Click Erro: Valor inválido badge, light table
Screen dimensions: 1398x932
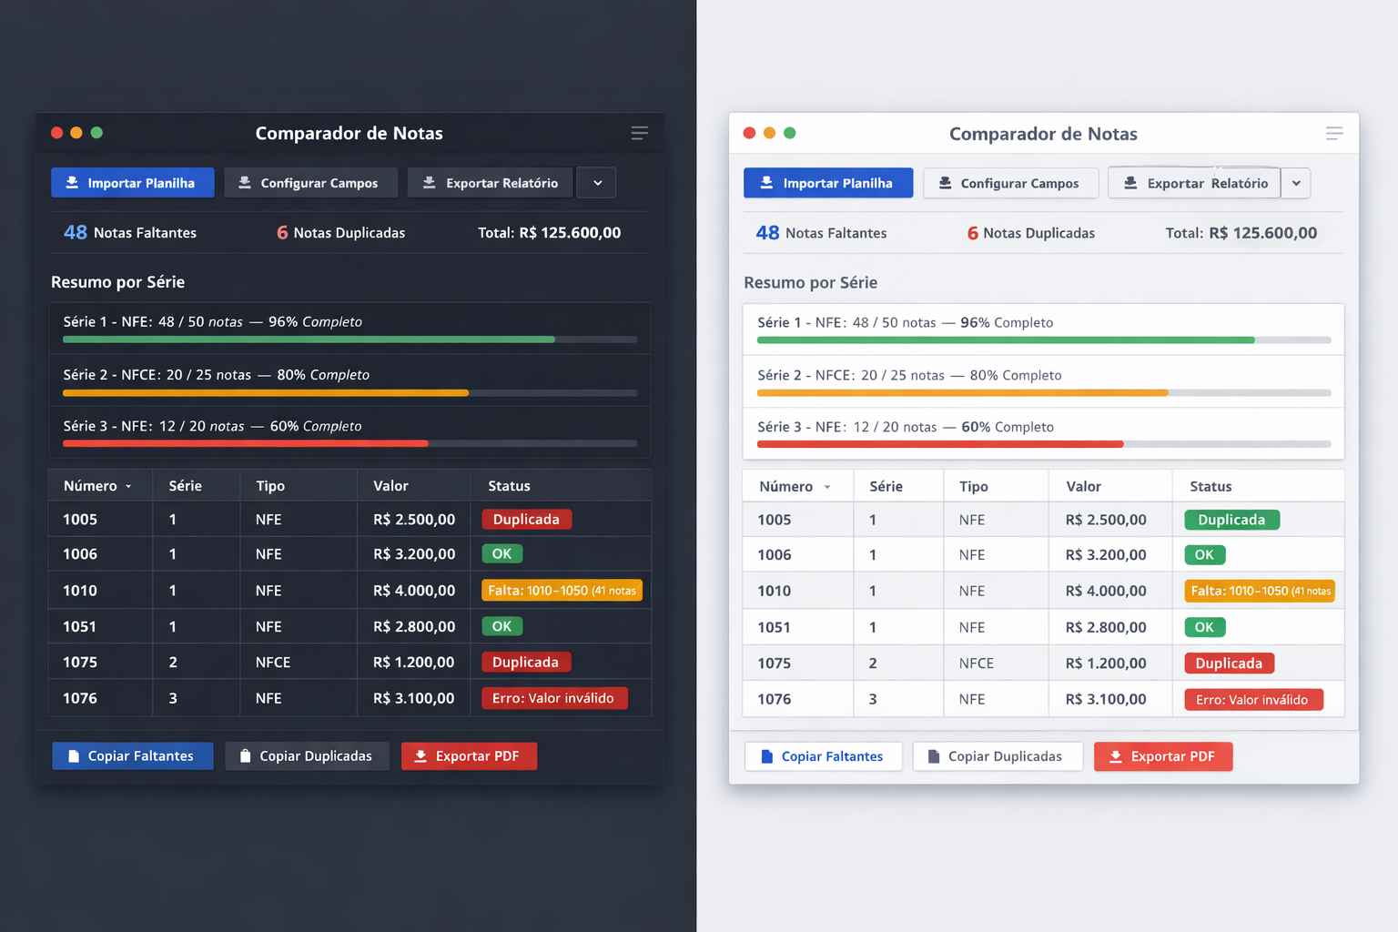click(x=1253, y=700)
